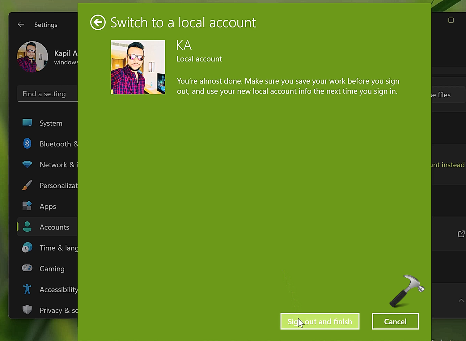Click the external link icon on right edge
This screenshot has width=466, height=341.
pos(461,234)
